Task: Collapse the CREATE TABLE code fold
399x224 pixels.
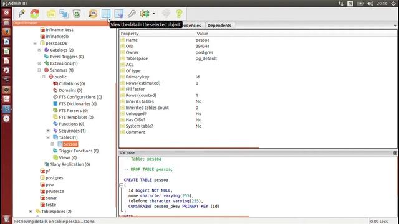Action: (x=122, y=185)
